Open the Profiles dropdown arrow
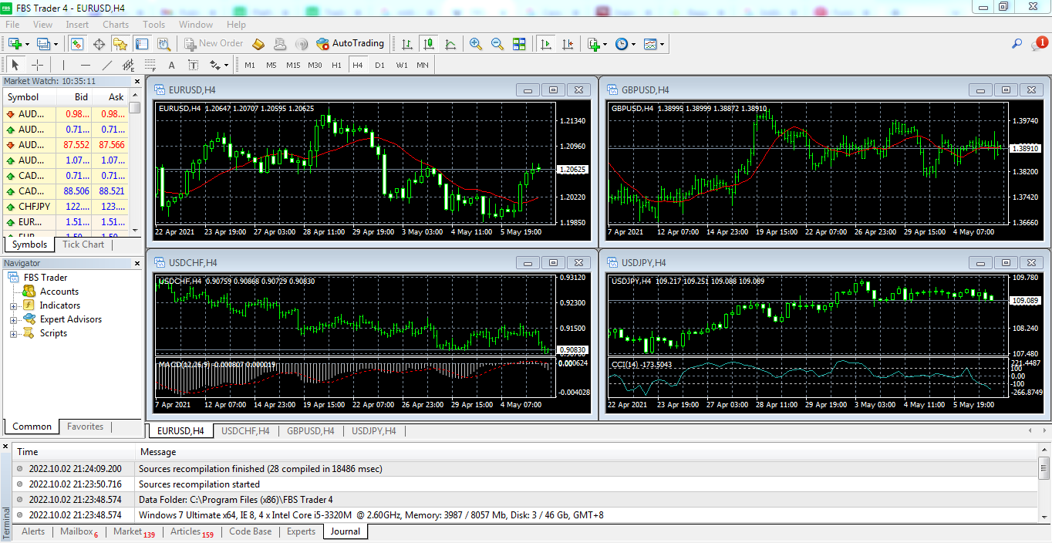The image size is (1052, 543). (x=56, y=44)
